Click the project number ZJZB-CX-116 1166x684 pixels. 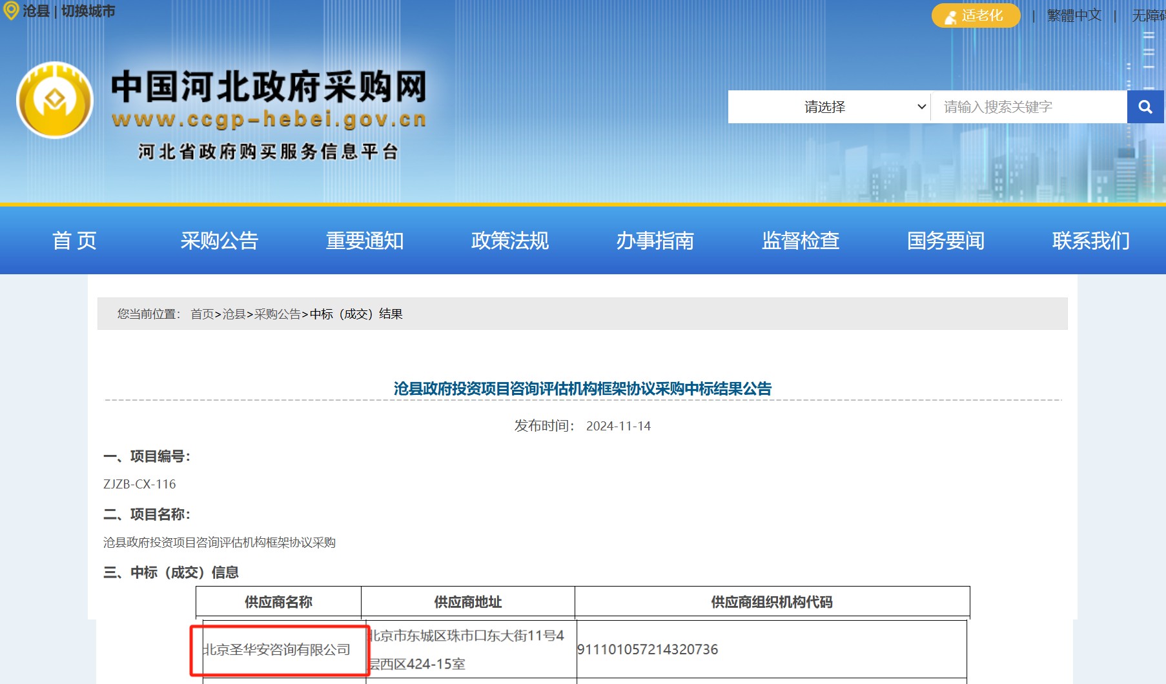pos(139,484)
